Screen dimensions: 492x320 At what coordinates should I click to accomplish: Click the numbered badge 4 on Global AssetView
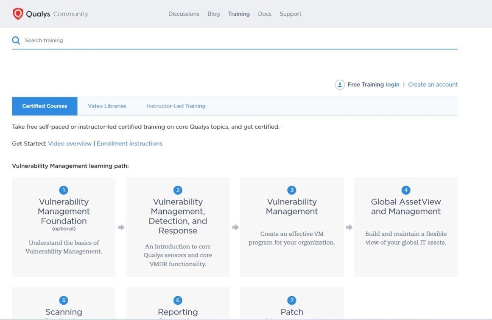[x=406, y=190]
